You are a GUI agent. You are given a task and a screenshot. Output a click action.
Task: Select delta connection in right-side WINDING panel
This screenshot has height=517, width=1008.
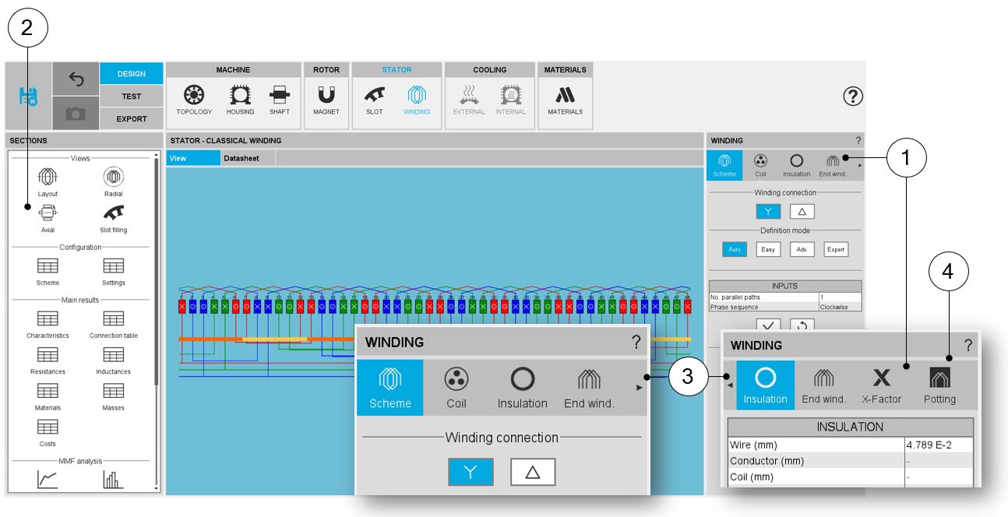(x=802, y=211)
